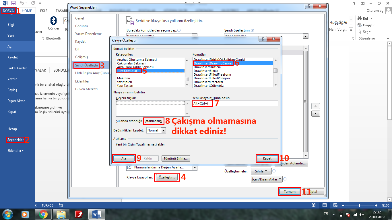Open Seçenekler in the file menu
The height and width of the screenshot is (220, 392).
[x=15, y=140]
